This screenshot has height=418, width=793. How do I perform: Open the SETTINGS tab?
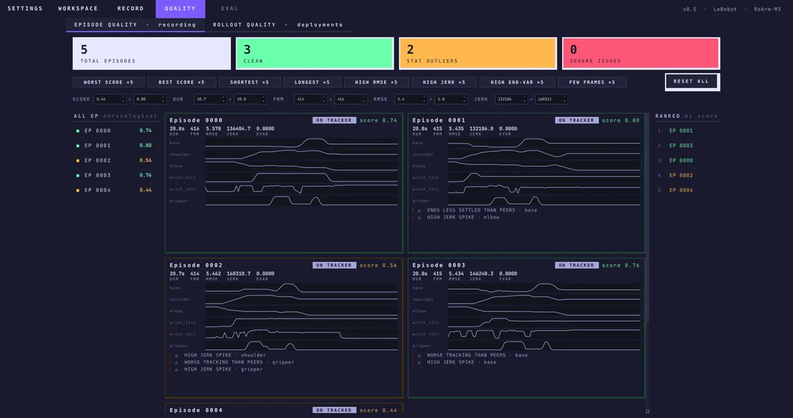tap(25, 9)
